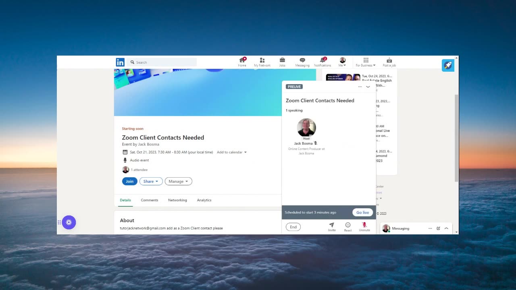
Task: Open the prelive panel three-dot menu
Action: pyautogui.click(x=360, y=87)
